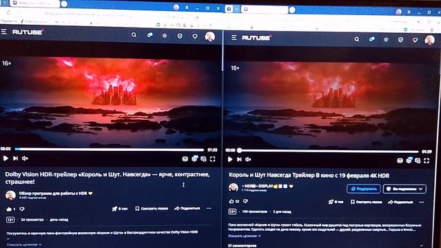The height and width of the screenshot is (248, 441).
Task: Open the chat bubbles icon in left window header
Action: coord(150,35)
